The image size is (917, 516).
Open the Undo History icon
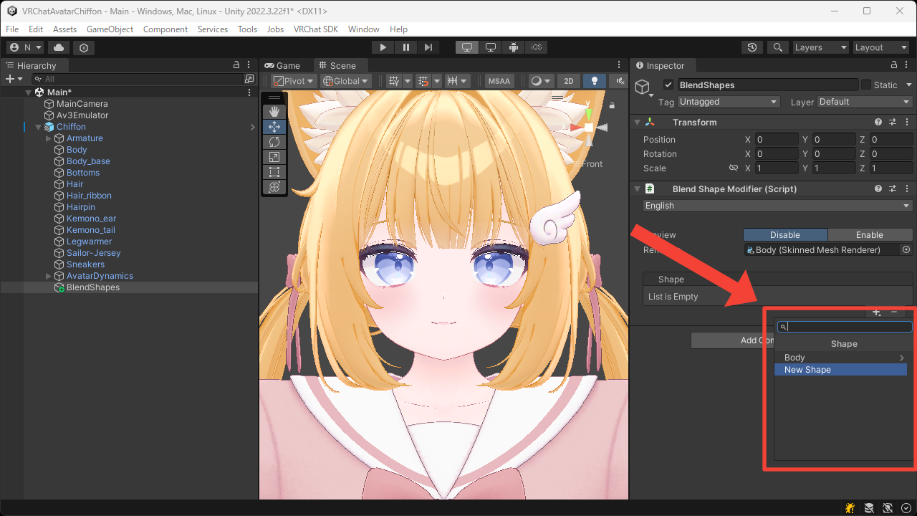click(752, 47)
